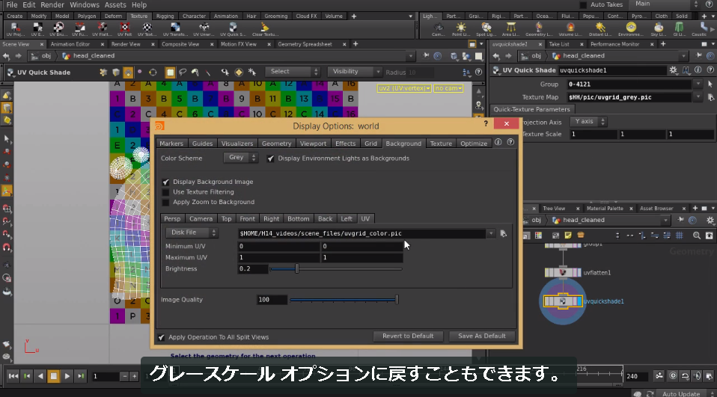717x397 pixels.
Task: Add a Volume Light from shelf
Action: point(570,30)
